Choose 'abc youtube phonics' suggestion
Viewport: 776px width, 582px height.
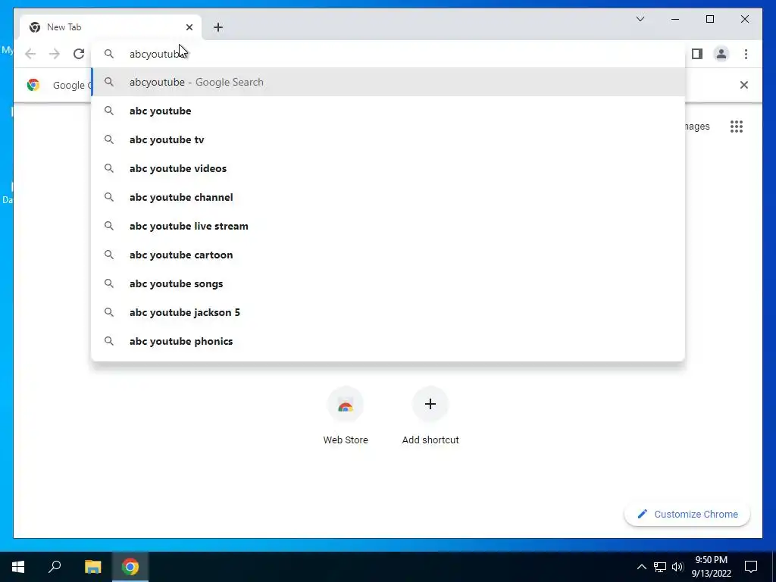(x=389, y=341)
